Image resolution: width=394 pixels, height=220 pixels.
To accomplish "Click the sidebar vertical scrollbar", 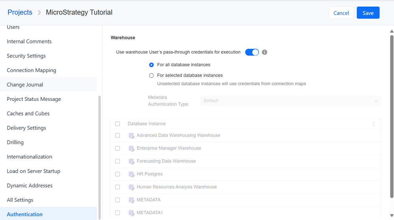I will click(x=100, y=158).
